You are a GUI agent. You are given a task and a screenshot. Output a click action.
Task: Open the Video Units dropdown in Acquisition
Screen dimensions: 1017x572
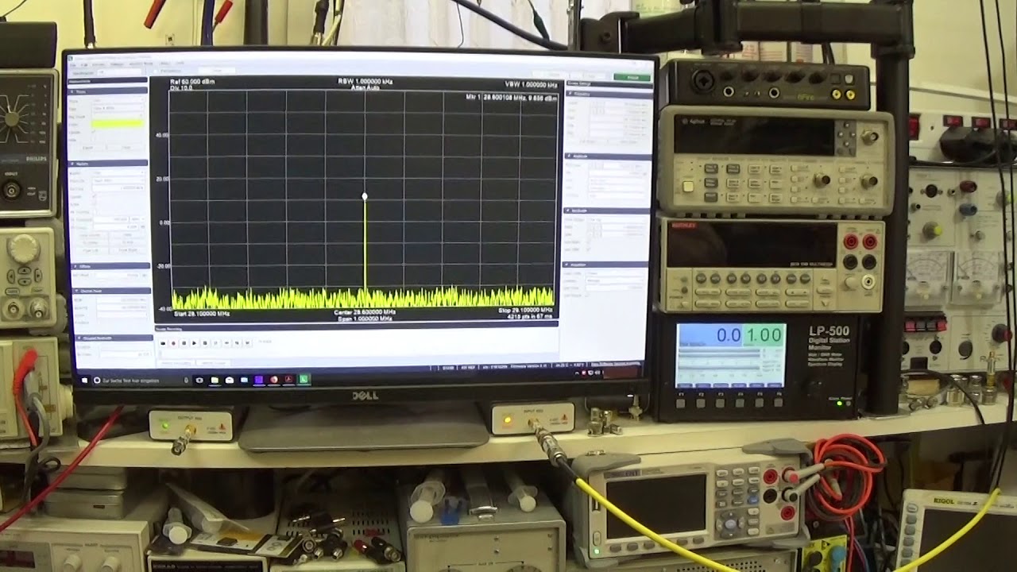(614, 272)
